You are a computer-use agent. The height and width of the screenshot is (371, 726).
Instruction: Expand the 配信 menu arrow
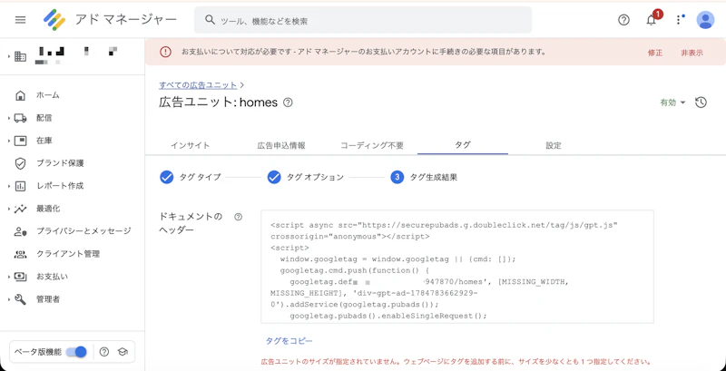click(9, 119)
